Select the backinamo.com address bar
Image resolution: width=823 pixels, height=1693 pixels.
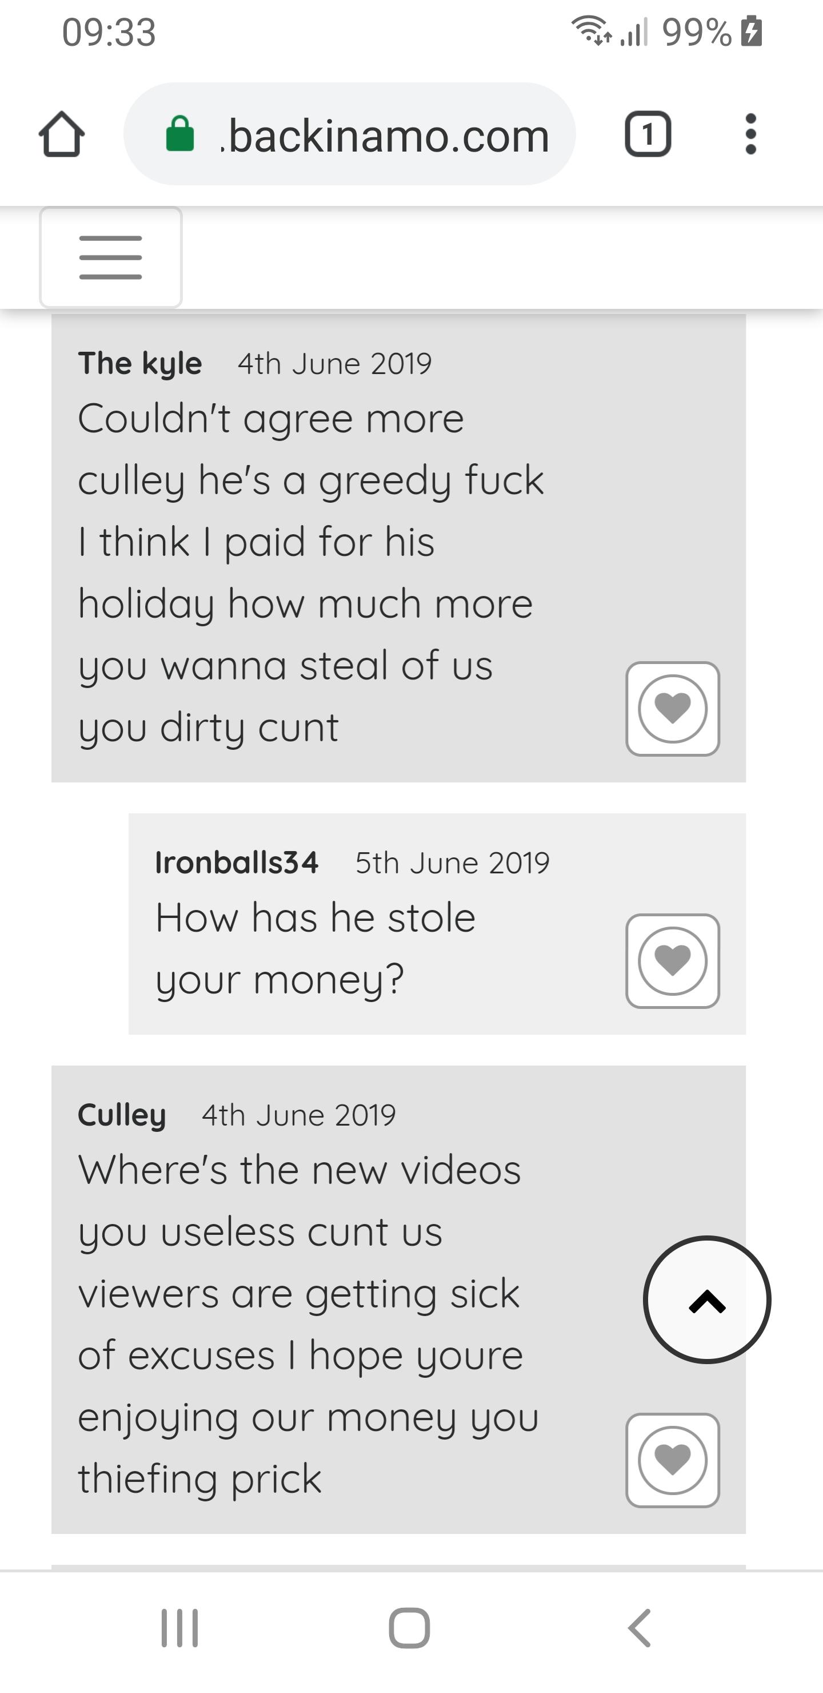click(349, 134)
